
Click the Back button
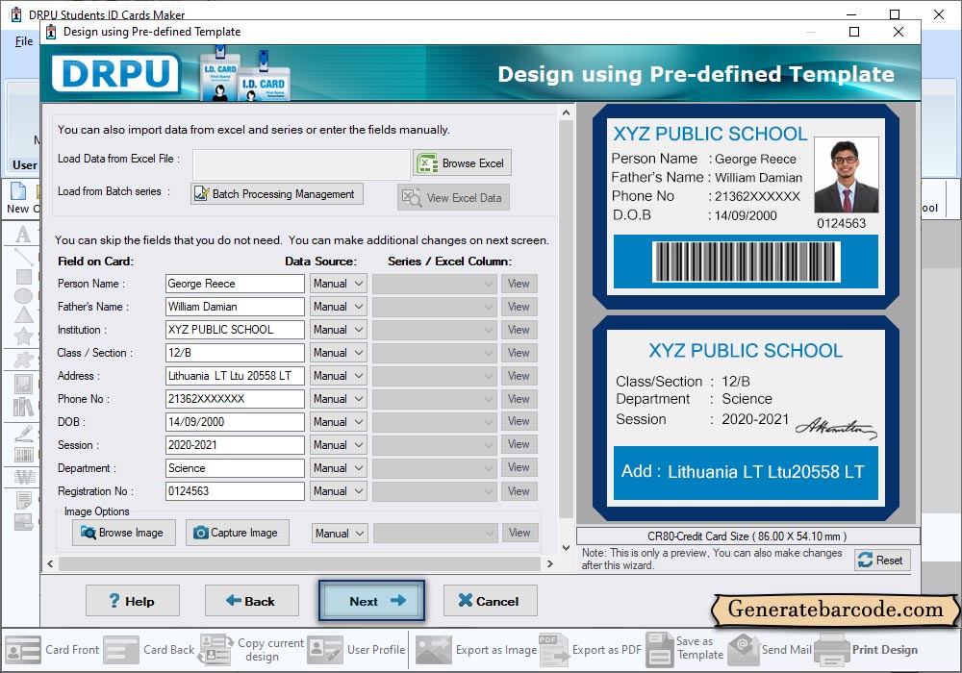pos(251,601)
